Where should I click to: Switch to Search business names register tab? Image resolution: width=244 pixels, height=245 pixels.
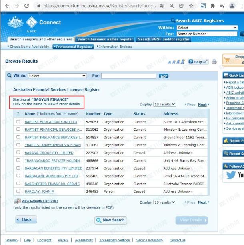tap(105, 40)
